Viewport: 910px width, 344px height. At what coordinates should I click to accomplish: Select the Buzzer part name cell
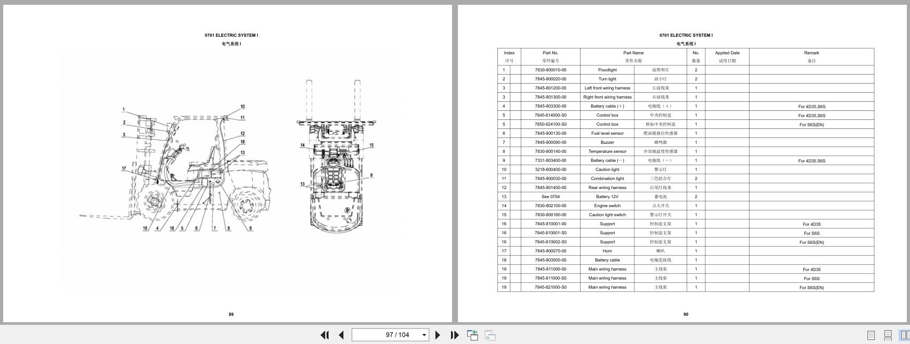coord(607,142)
